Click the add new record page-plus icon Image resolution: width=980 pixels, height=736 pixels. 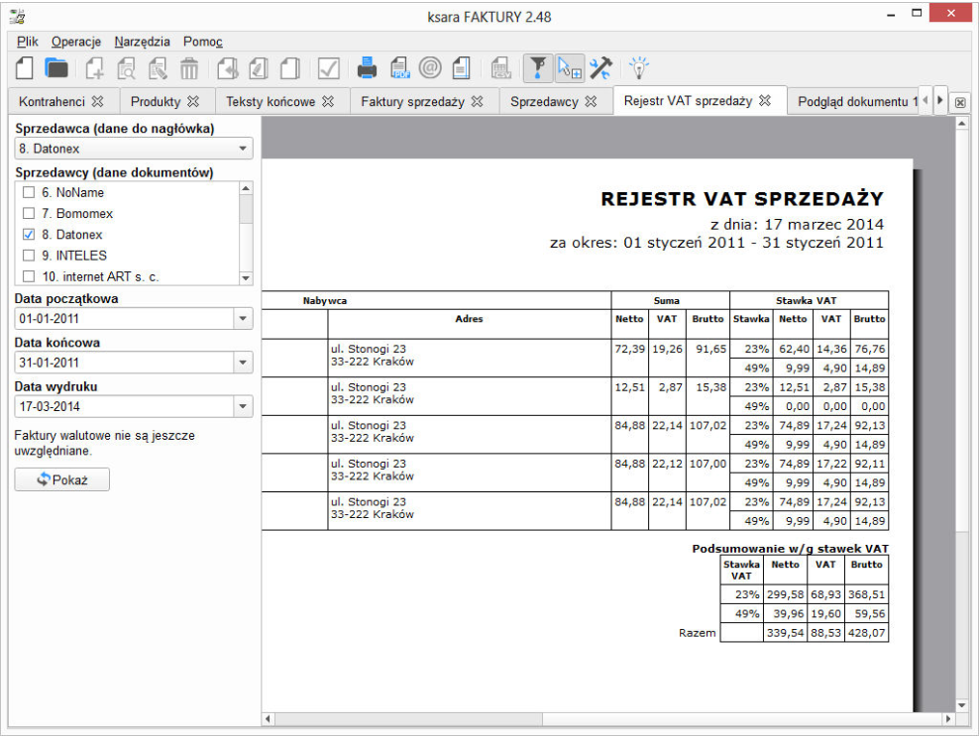tap(94, 68)
